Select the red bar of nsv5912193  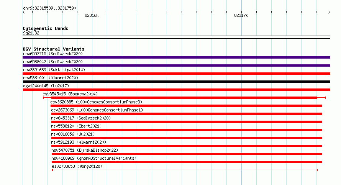click(x=187, y=146)
